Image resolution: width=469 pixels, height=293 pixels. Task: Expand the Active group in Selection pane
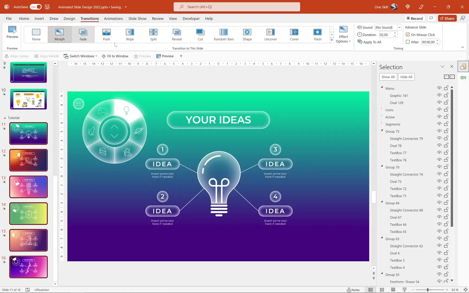click(382, 116)
